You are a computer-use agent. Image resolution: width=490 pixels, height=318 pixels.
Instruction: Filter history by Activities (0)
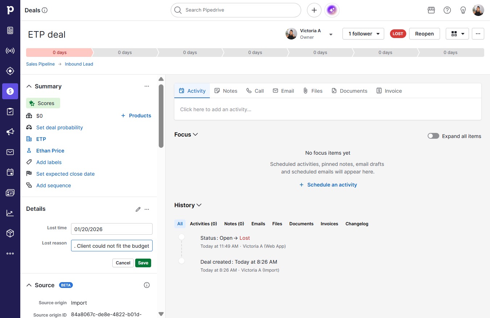203,224
